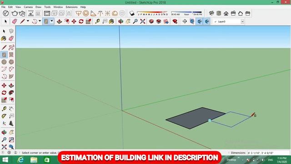This screenshot has height=164, width=291.
Task: Select Tape Measure tool in horizontal toolbar
Action: coord(97,21)
